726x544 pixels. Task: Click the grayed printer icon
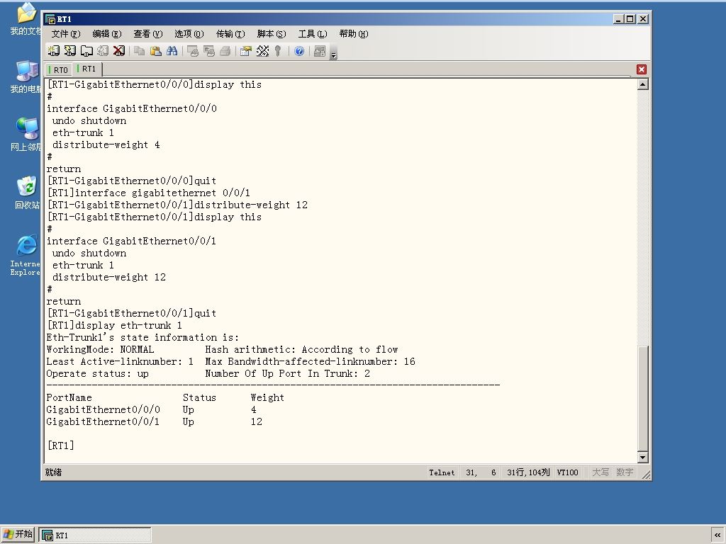point(225,51)
